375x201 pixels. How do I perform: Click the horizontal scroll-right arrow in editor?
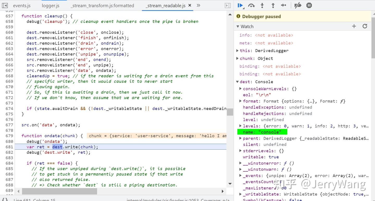[x=223, y=191]
